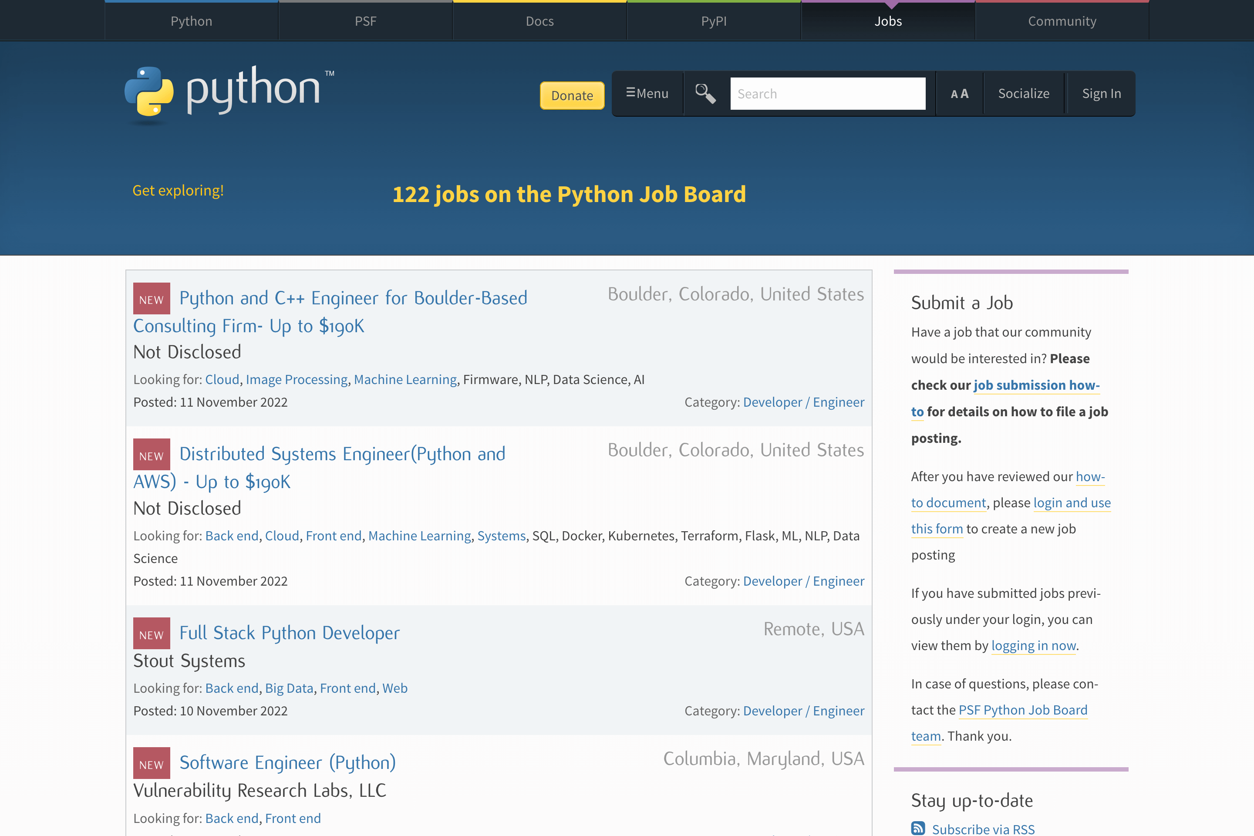1254x836 pixels.
Task: Click the magnifying glass search icon
Action: (x=705, y=93)
